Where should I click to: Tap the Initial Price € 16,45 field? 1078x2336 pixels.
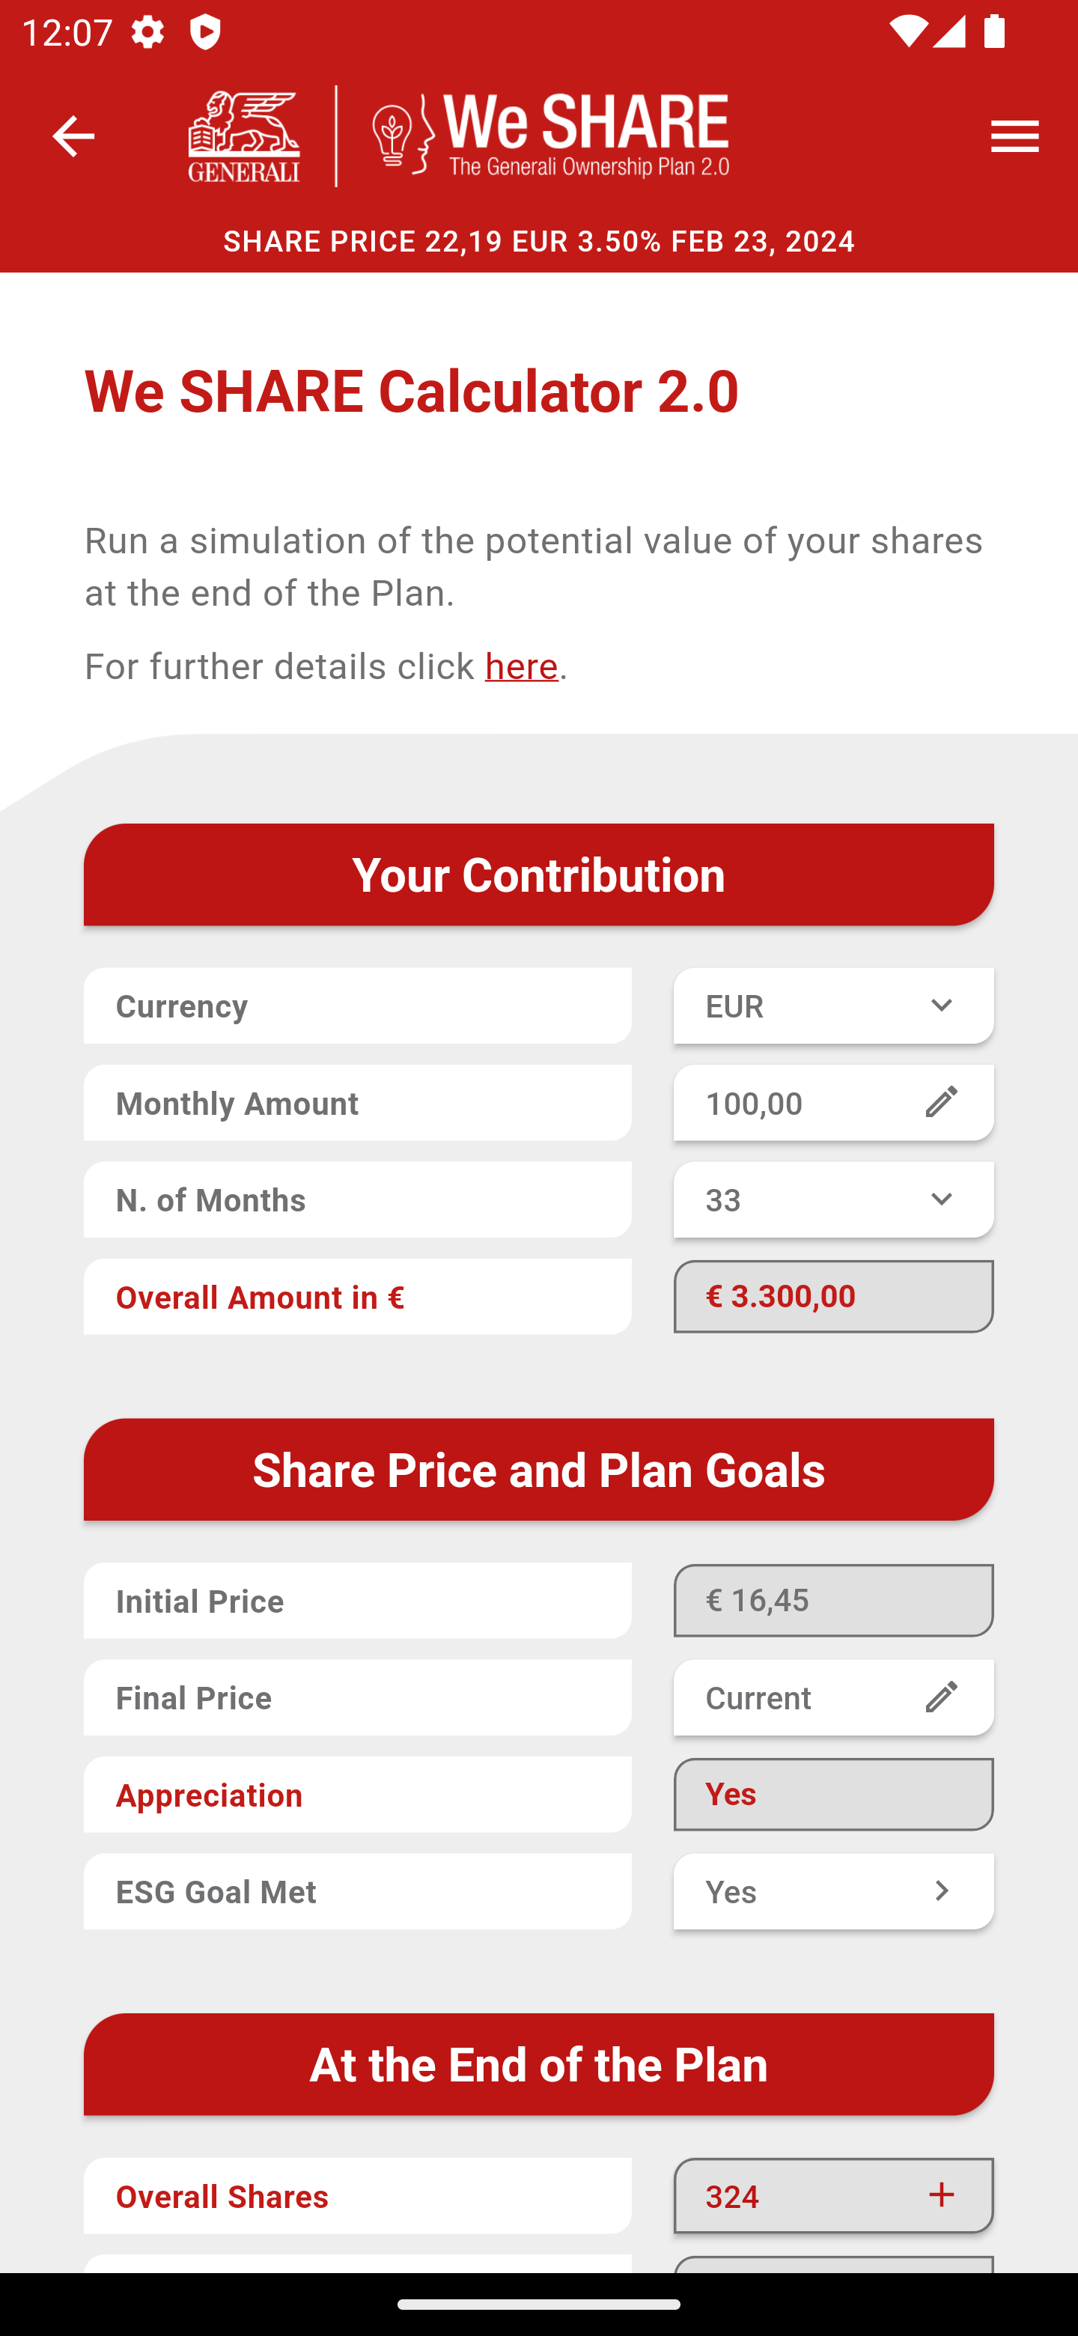pos(832,1601)
